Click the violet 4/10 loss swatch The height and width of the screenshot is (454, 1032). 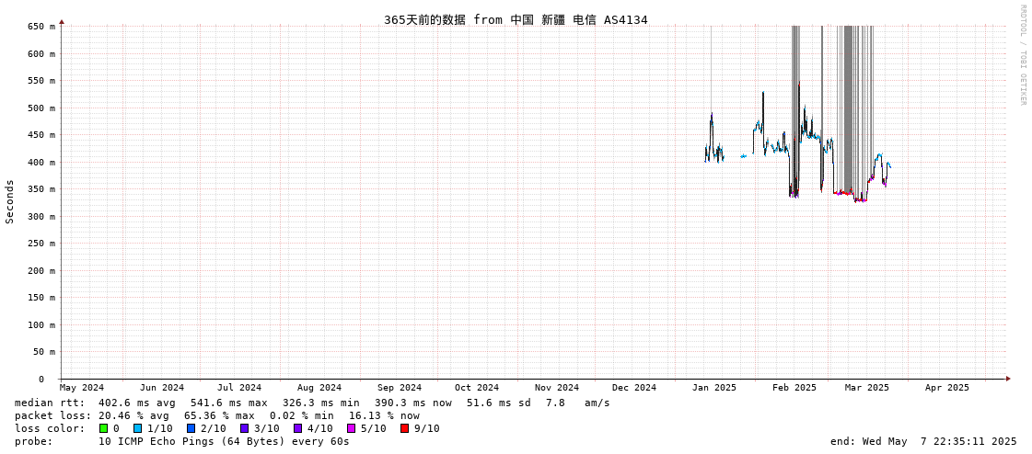point(297,428)
